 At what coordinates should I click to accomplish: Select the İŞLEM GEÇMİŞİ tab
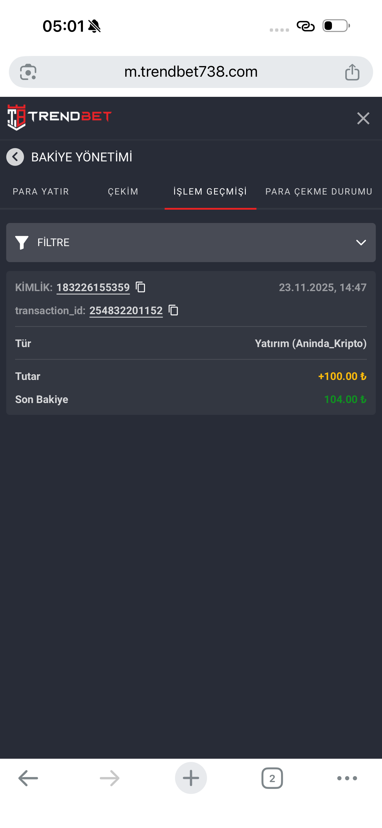210,192
